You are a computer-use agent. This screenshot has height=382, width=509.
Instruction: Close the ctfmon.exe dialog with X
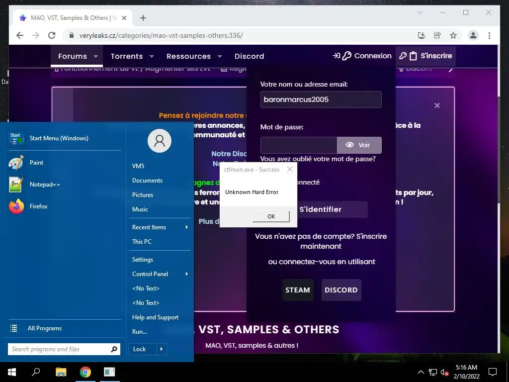click(290, 169)
